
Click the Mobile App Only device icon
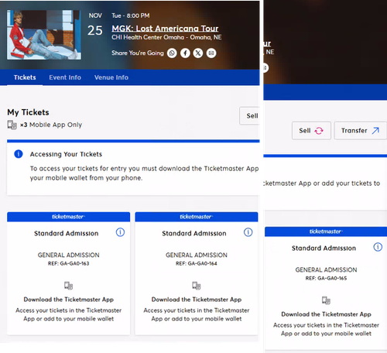tap(12, 125)
